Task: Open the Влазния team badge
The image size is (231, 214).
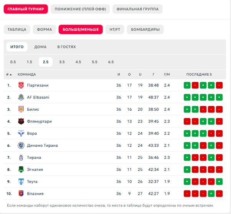Action: (x=21, y=194)
